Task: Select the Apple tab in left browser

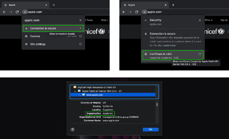Action: [x=25, y=5]
